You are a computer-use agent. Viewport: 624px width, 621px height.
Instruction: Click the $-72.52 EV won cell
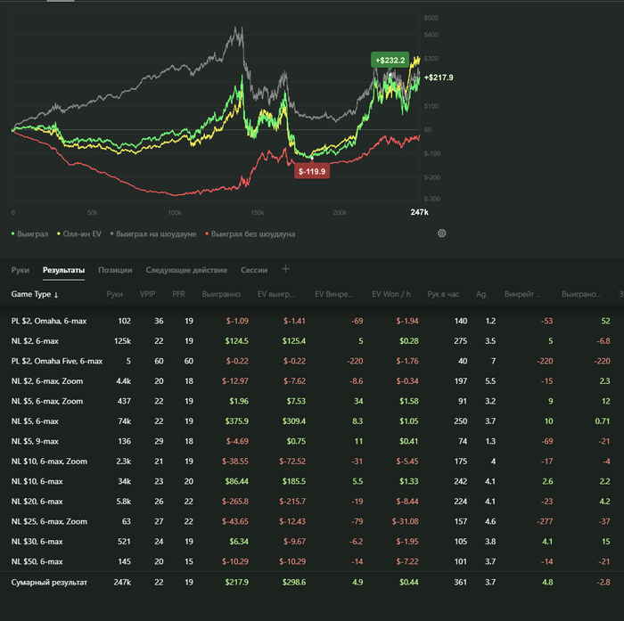(292, 462)
